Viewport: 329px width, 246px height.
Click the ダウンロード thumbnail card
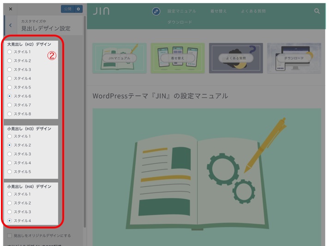pyautogui.click(x=294, y=58)
